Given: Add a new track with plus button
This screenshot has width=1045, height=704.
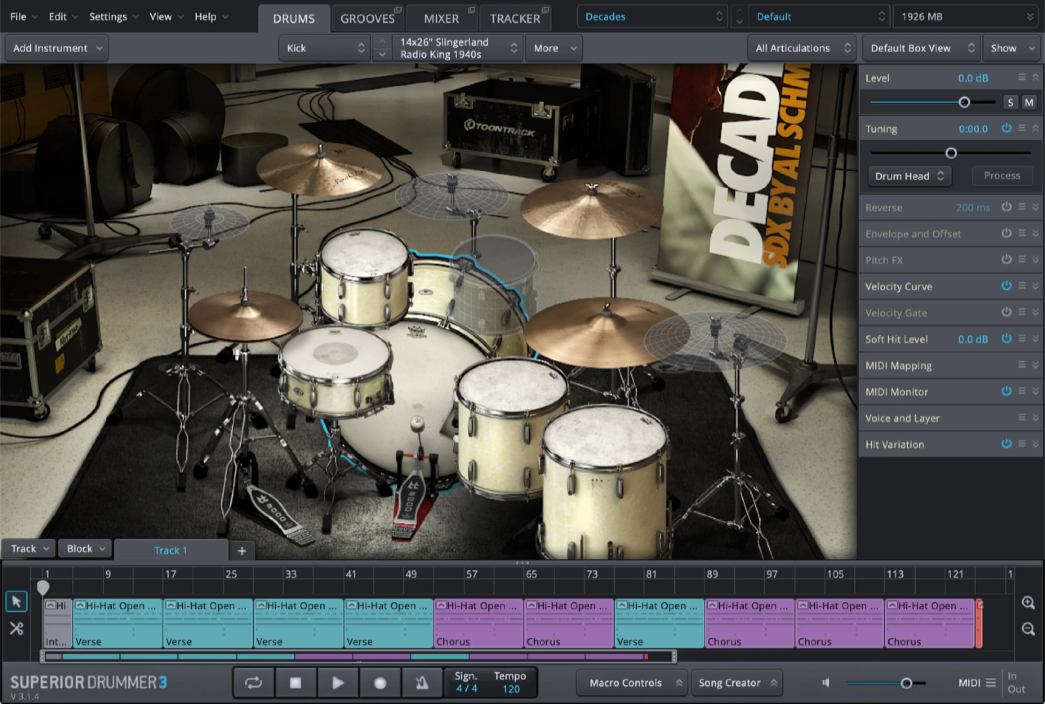Looking at the screenshot, I should point(242,550).
